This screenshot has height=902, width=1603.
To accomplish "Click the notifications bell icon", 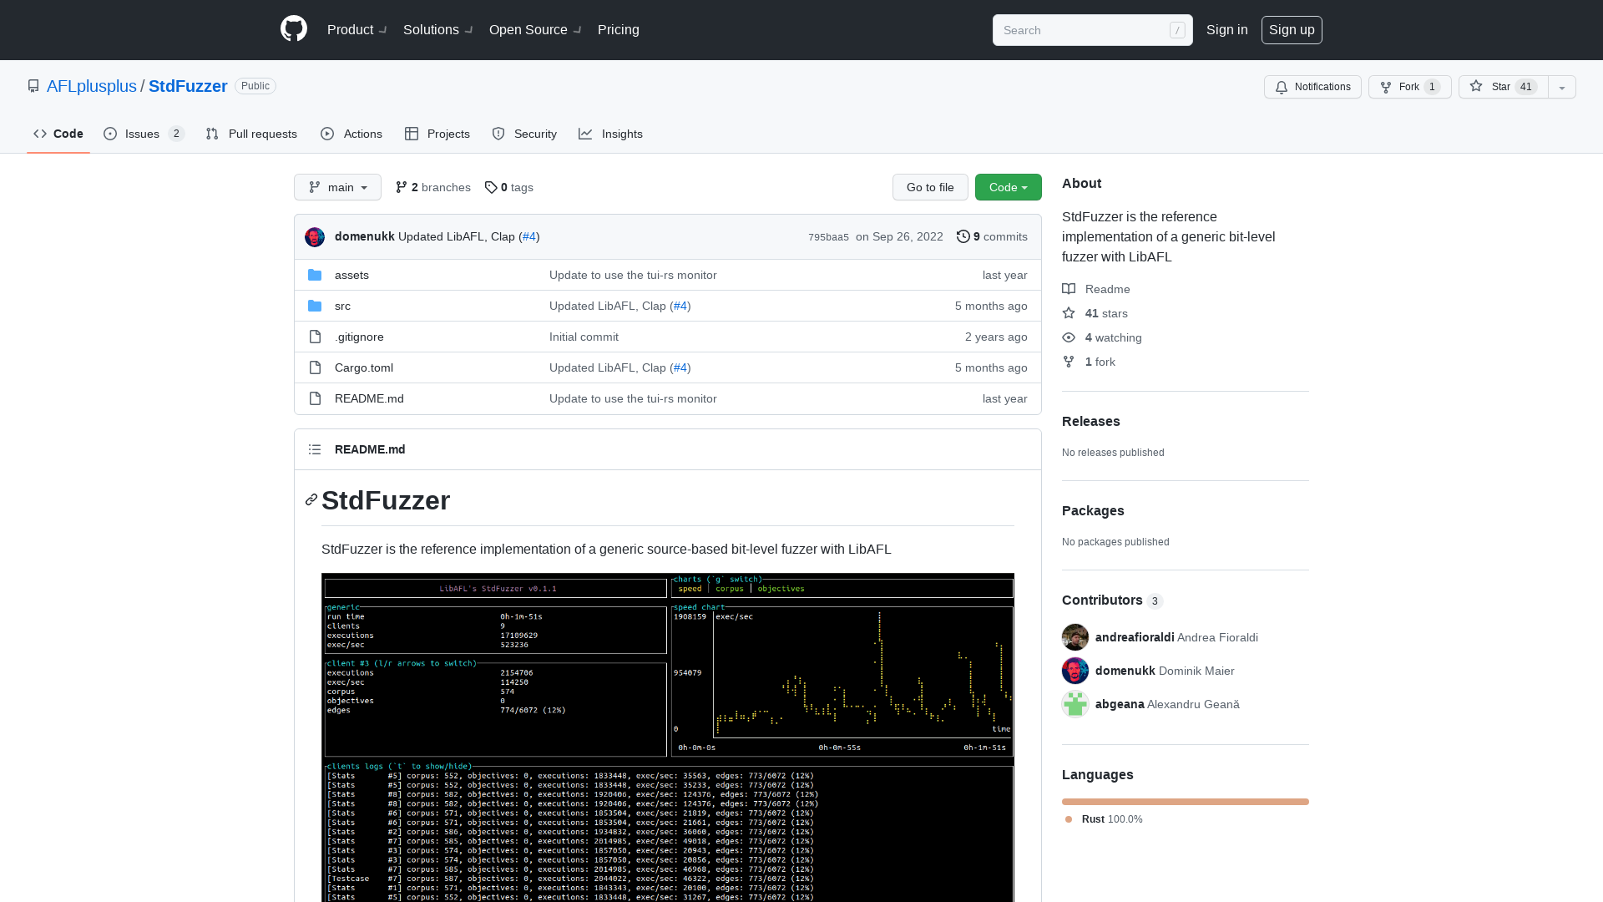I will point(1282,87).
